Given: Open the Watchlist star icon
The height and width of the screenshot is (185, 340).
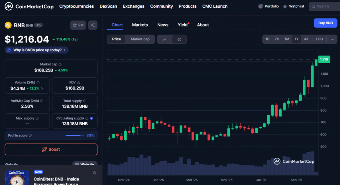Looking at the screenshot, I should pyautogui.click(x=285, y=7).
